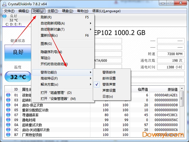
Task: Click the status icon for attribute 03
Action: coord(8,100)
